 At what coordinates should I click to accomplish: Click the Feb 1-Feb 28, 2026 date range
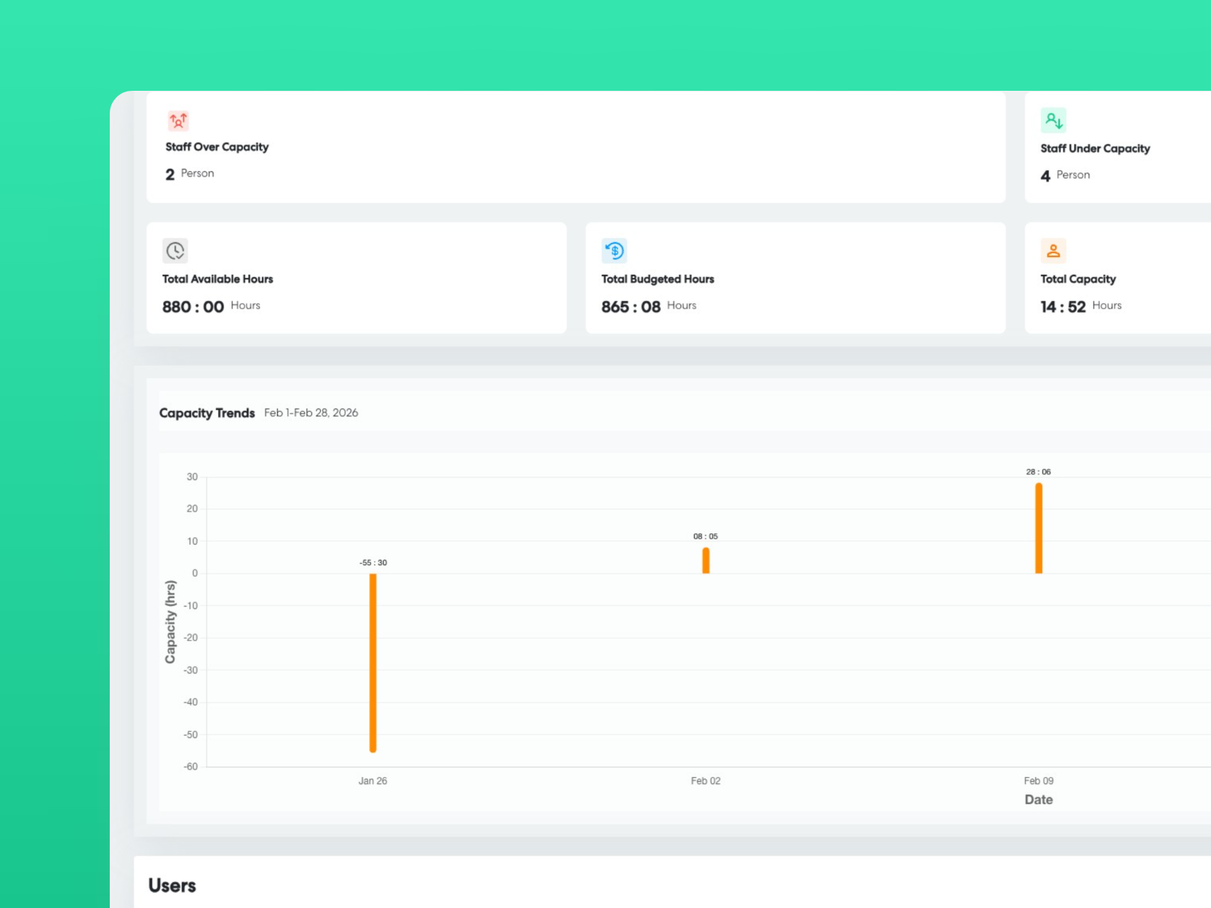(x=311, y=413)
